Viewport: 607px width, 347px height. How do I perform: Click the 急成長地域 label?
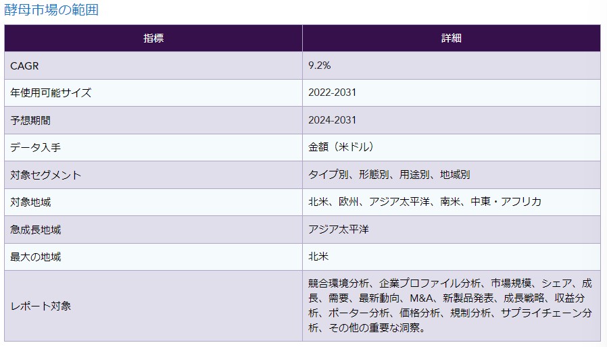click(x=35, y=230)
